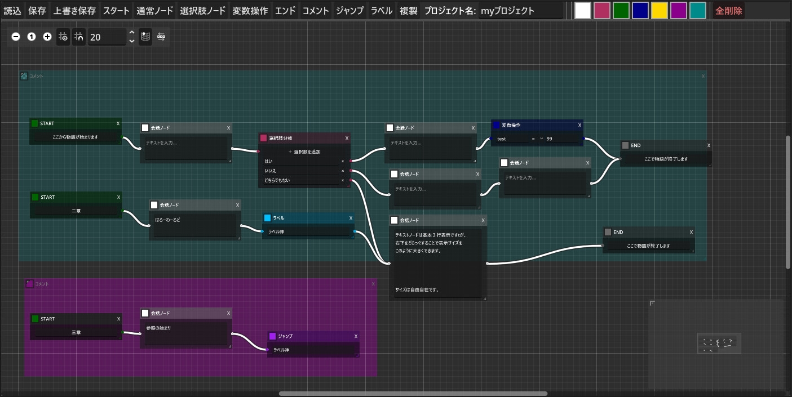Click the zoom in plus icon

click(x=47, y=37)
